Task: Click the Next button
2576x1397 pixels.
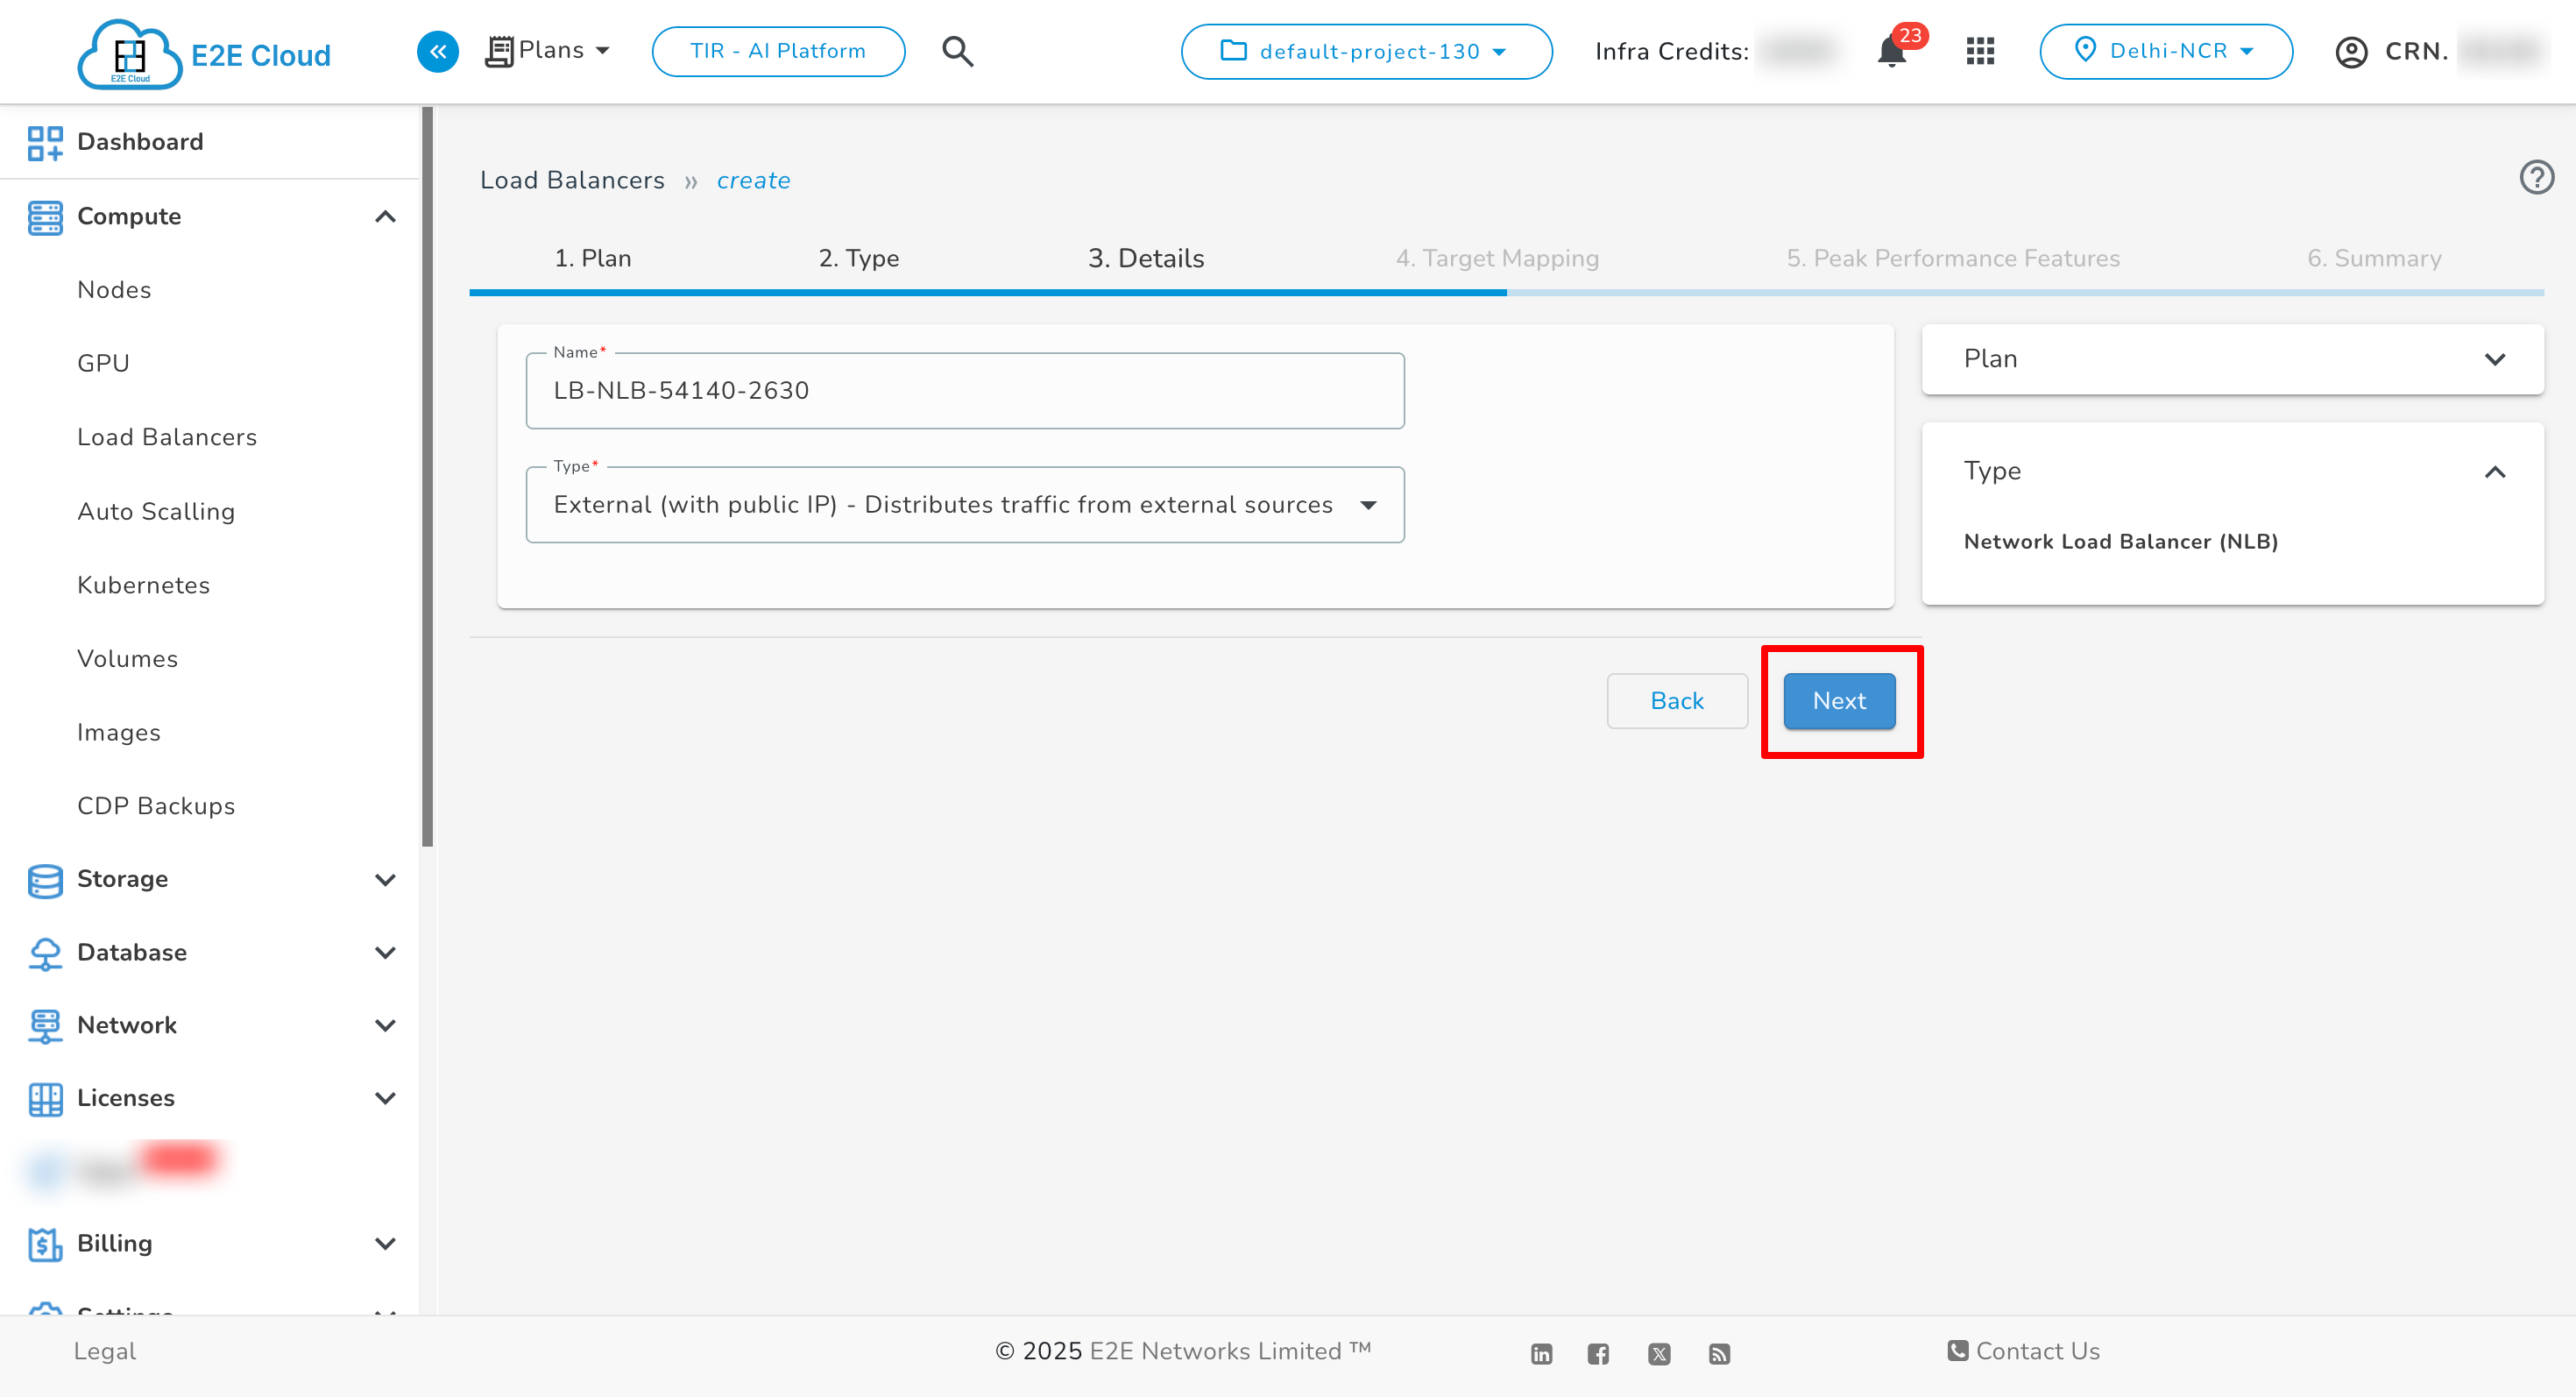Action: 1838,701
